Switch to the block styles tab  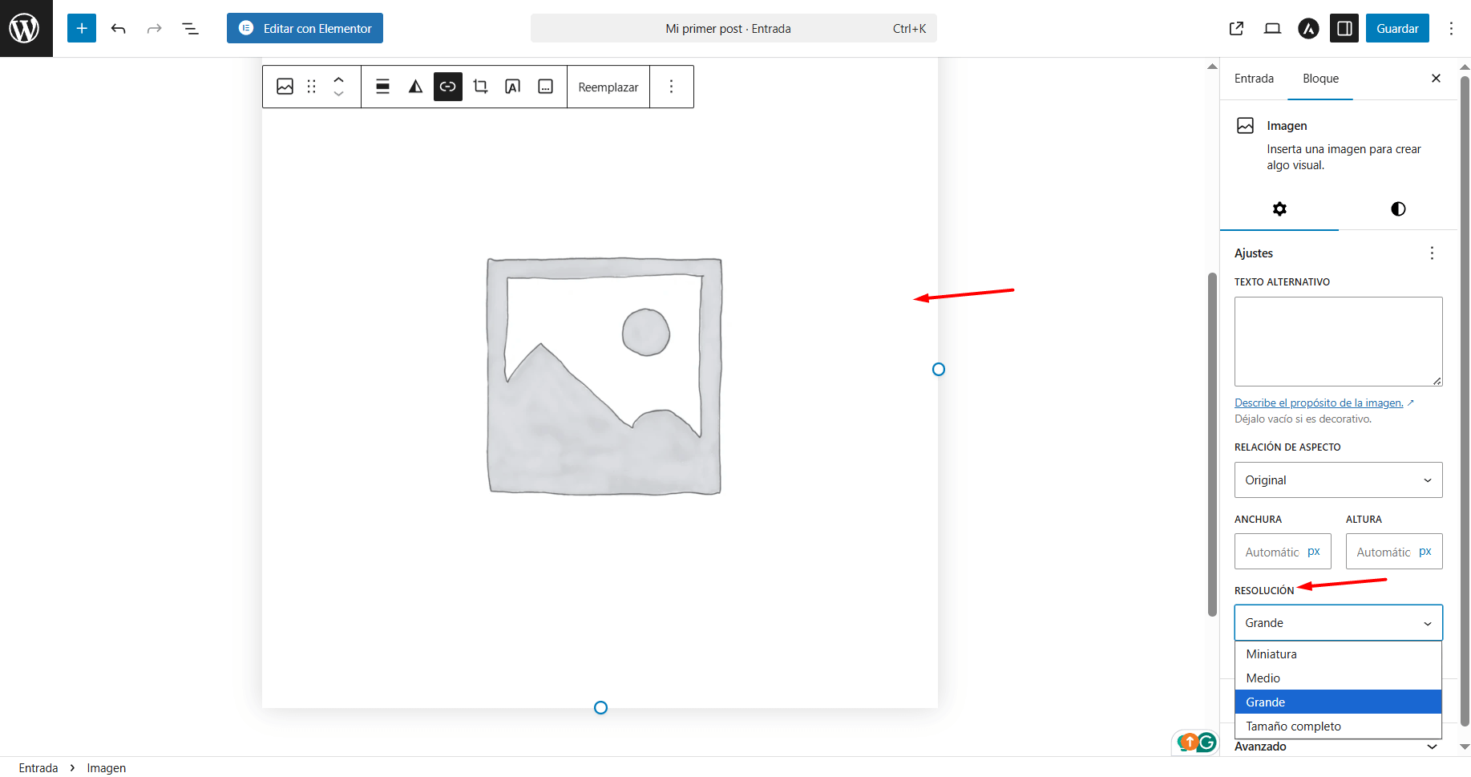coord(1398,209)
